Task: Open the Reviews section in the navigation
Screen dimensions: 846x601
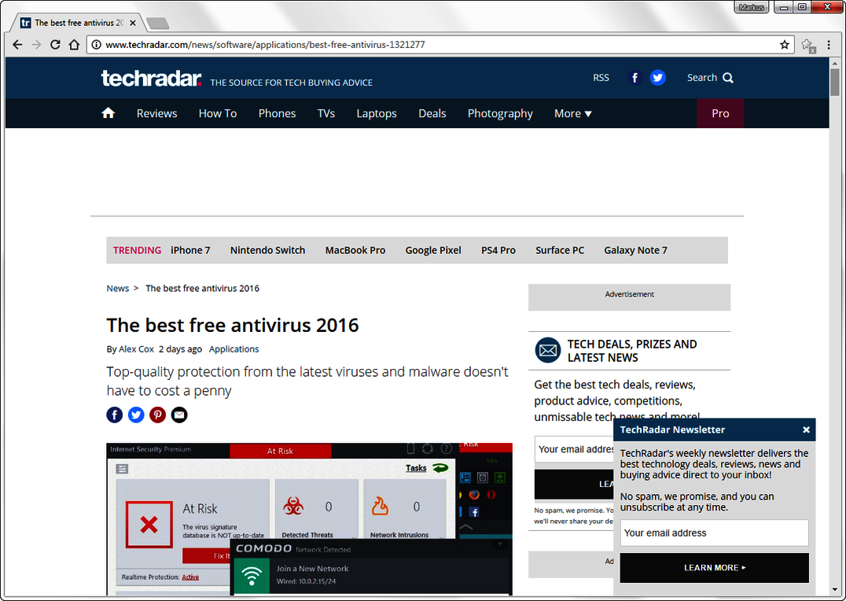Action: point(156,113)
